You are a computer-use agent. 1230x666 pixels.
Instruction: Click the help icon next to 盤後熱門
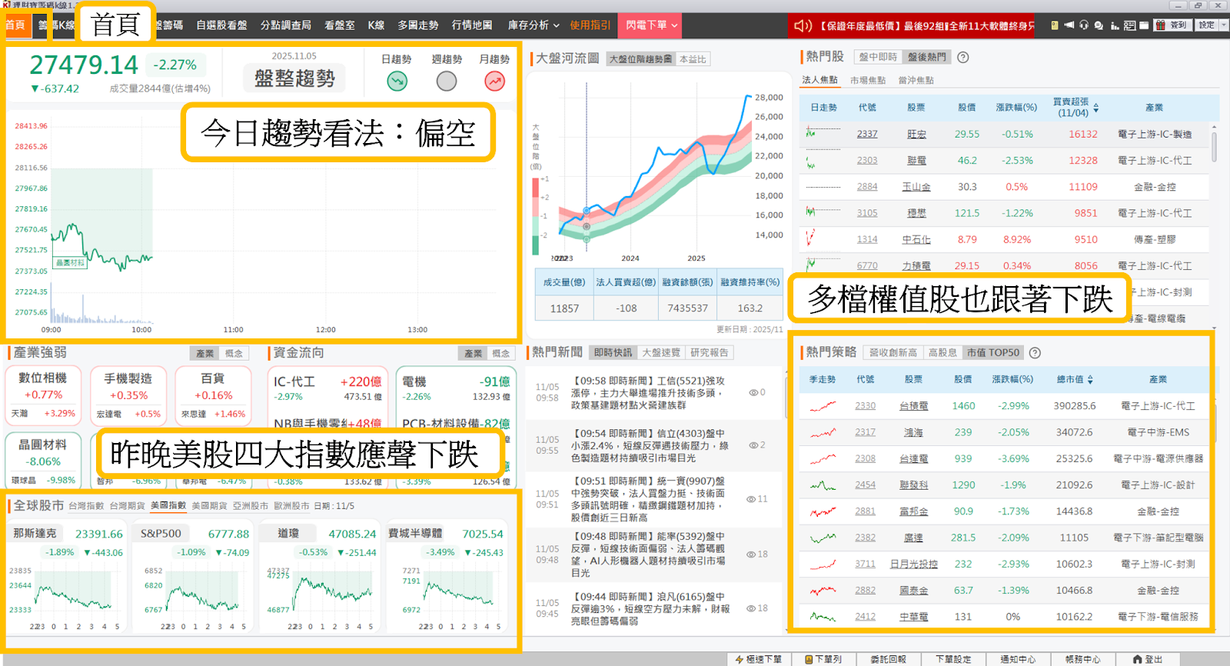(x=963, y=57)
